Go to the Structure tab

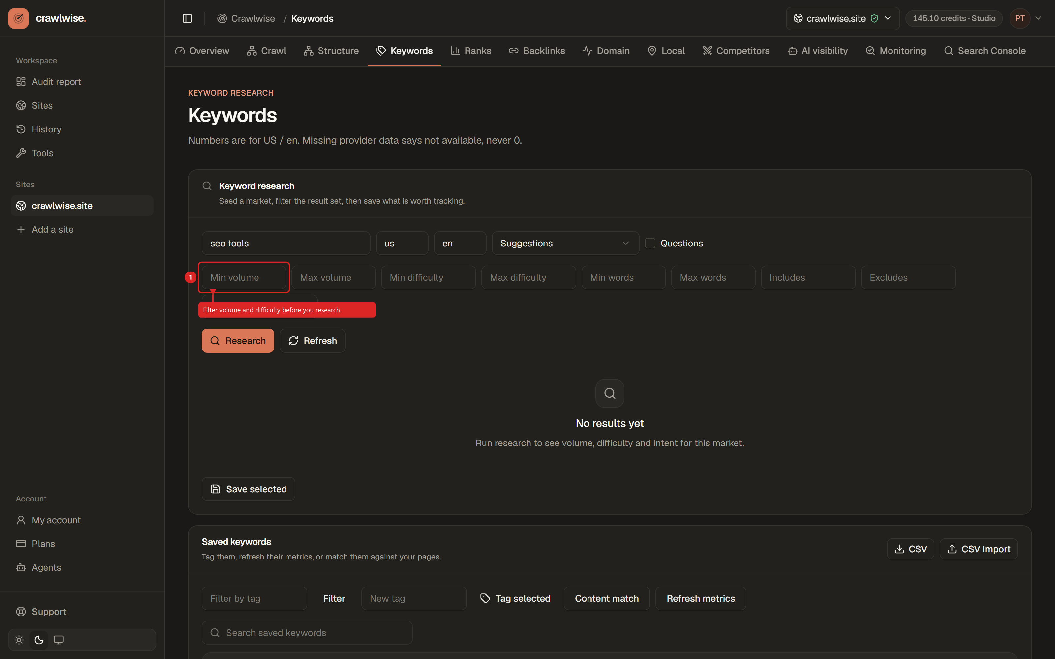coord(331,51)
